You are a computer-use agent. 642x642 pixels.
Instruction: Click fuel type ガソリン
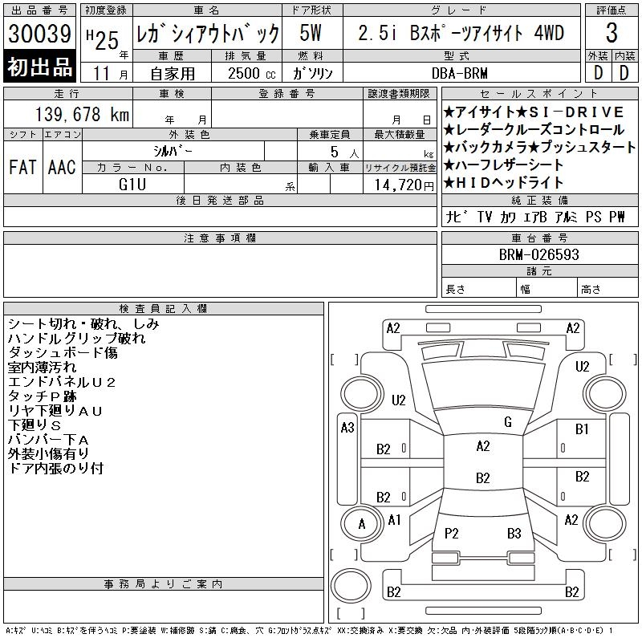(x=313, y=73)
